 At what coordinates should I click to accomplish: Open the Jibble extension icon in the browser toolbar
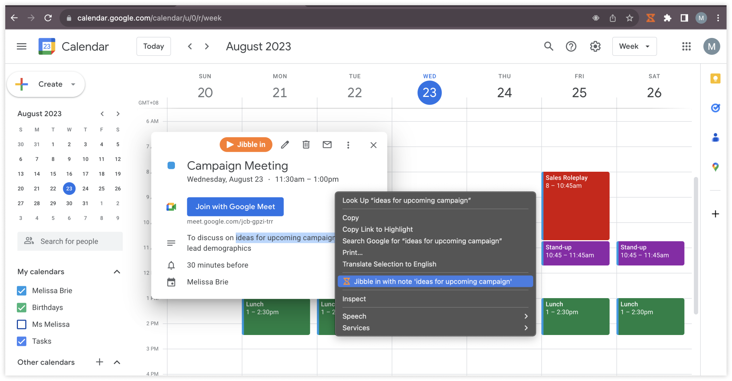(651, 18)
